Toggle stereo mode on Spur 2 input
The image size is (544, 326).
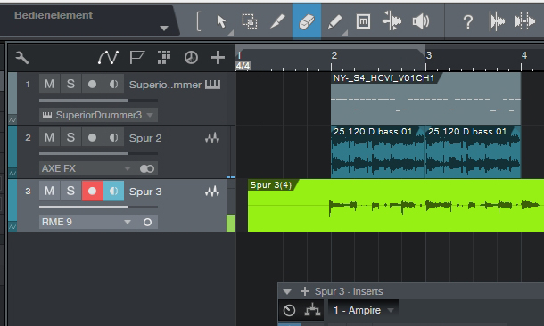147,168
